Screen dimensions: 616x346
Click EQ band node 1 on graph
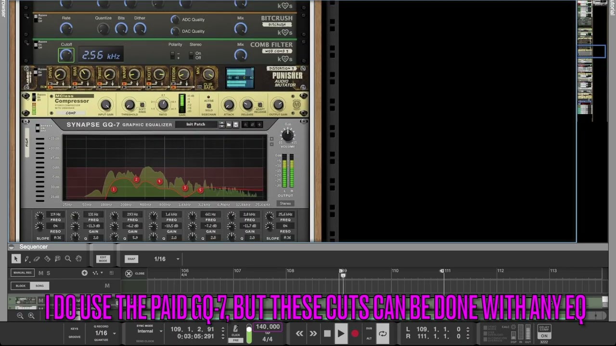[114, 189]
